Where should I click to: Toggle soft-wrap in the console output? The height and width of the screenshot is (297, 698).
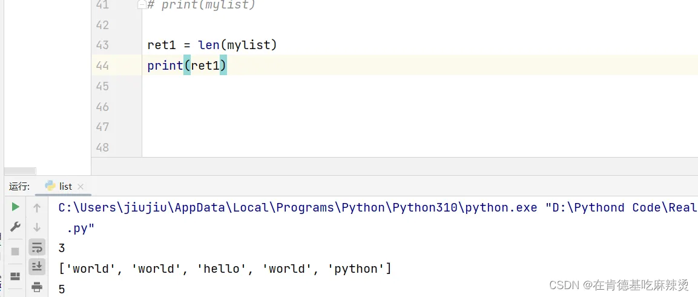click(37, 247)
